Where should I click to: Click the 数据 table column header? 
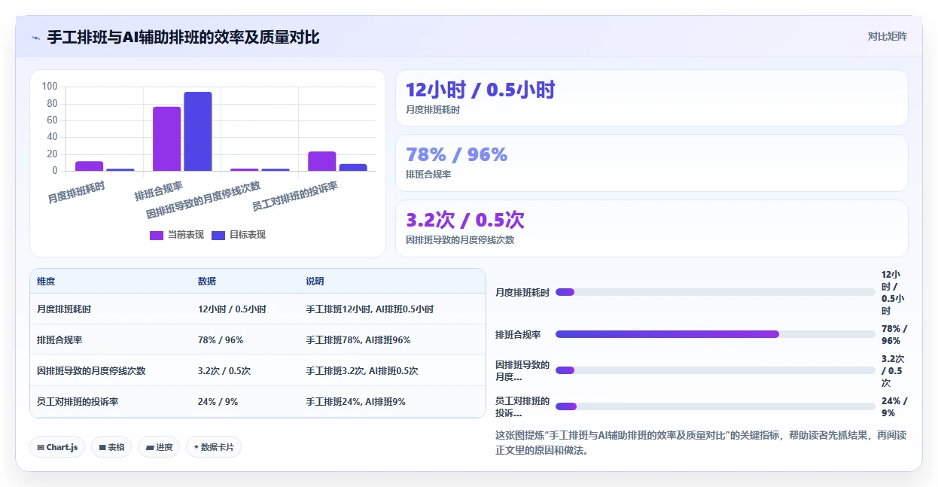pyautogui.click(x=207, y=282)
